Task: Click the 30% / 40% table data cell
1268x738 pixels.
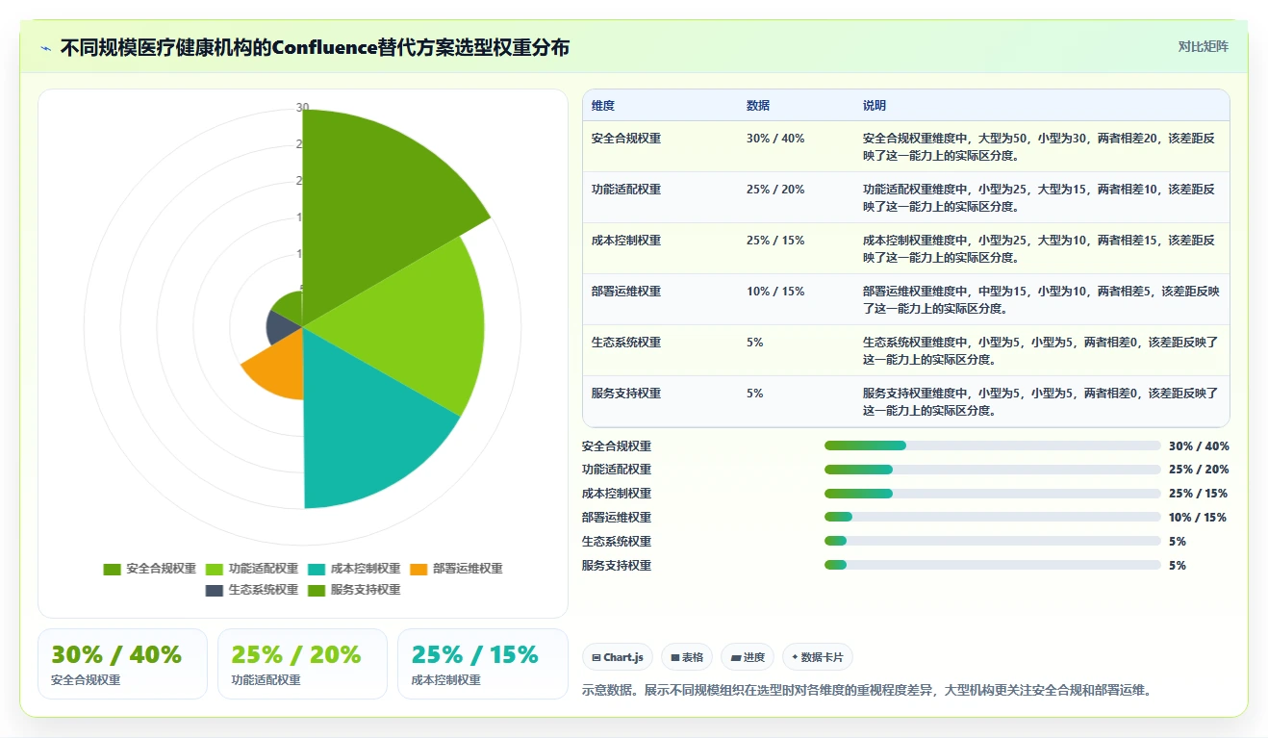Action: point(775,139)
